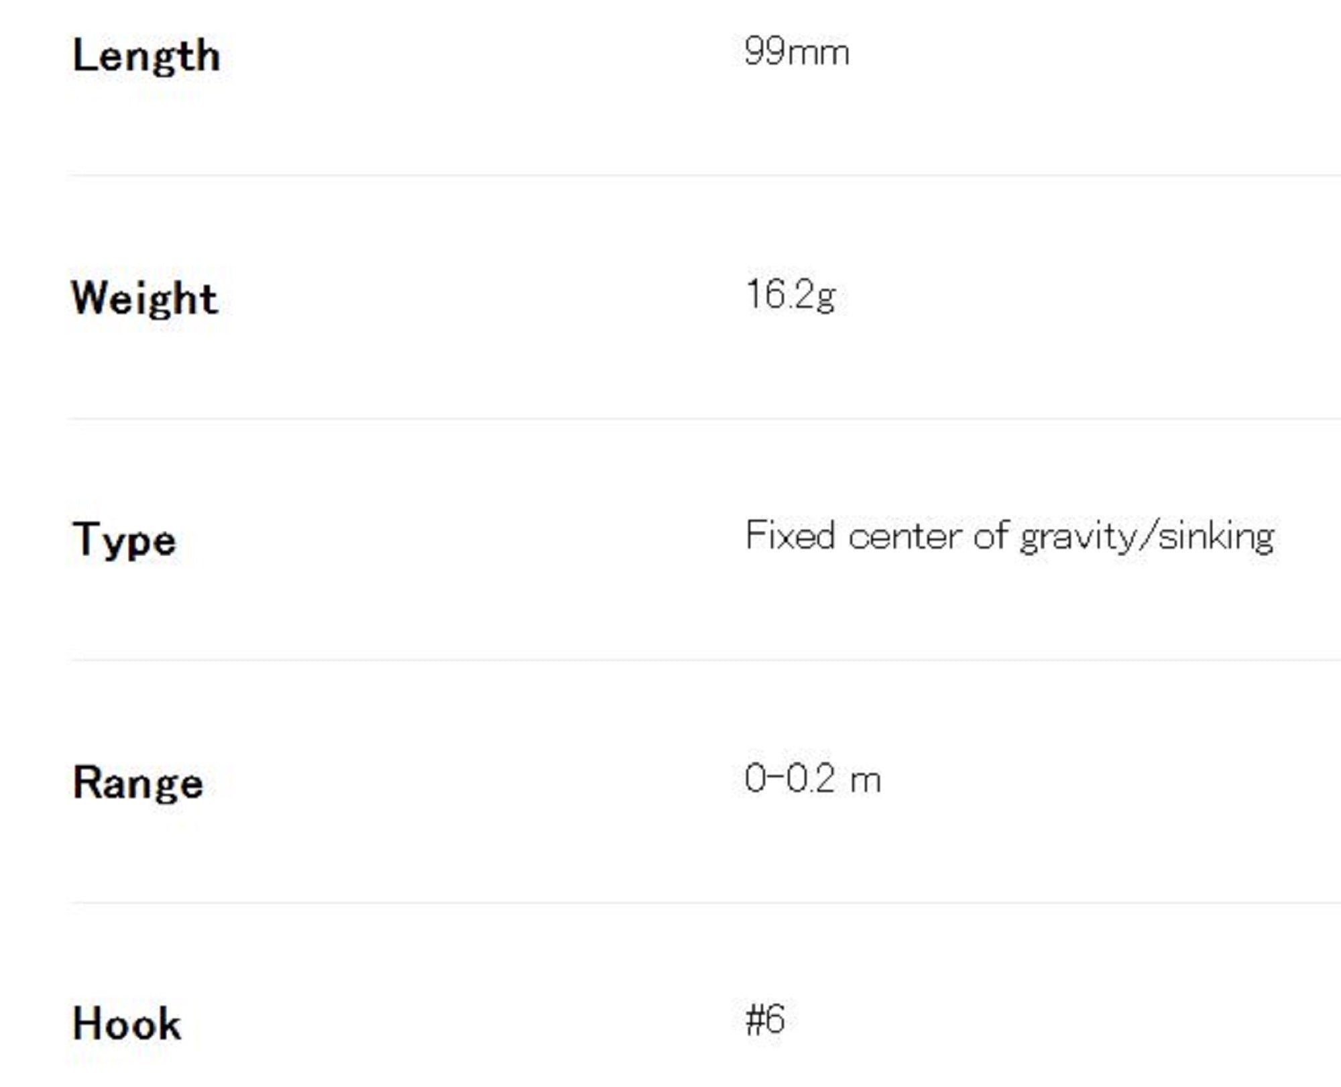Image resolution: width=1341 pixels, height=1087 pixels.
Task: Click the Type label
Action: [124, 540]
